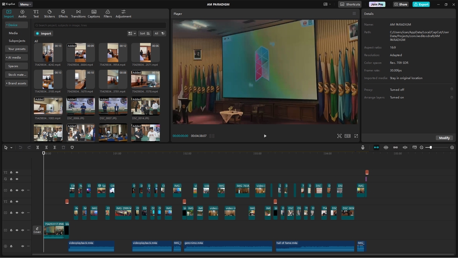Toggle clip linkage in timeline toolbar
This screenshot has width=458, height=258.
tap(396, 148)
